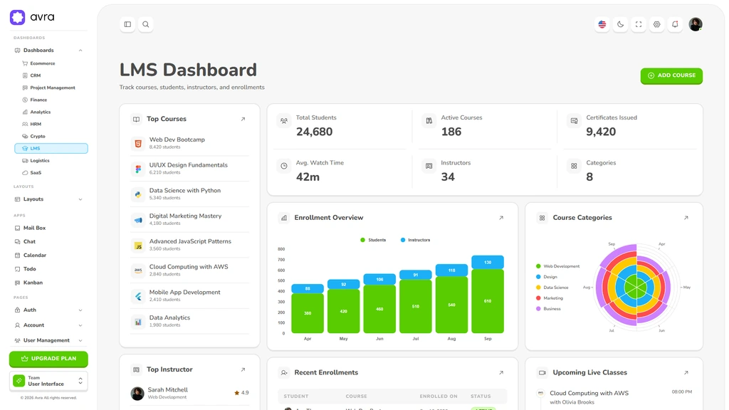The image size is (729, 410).
Task: Open the user profile avatar
Action: (696, 24)
